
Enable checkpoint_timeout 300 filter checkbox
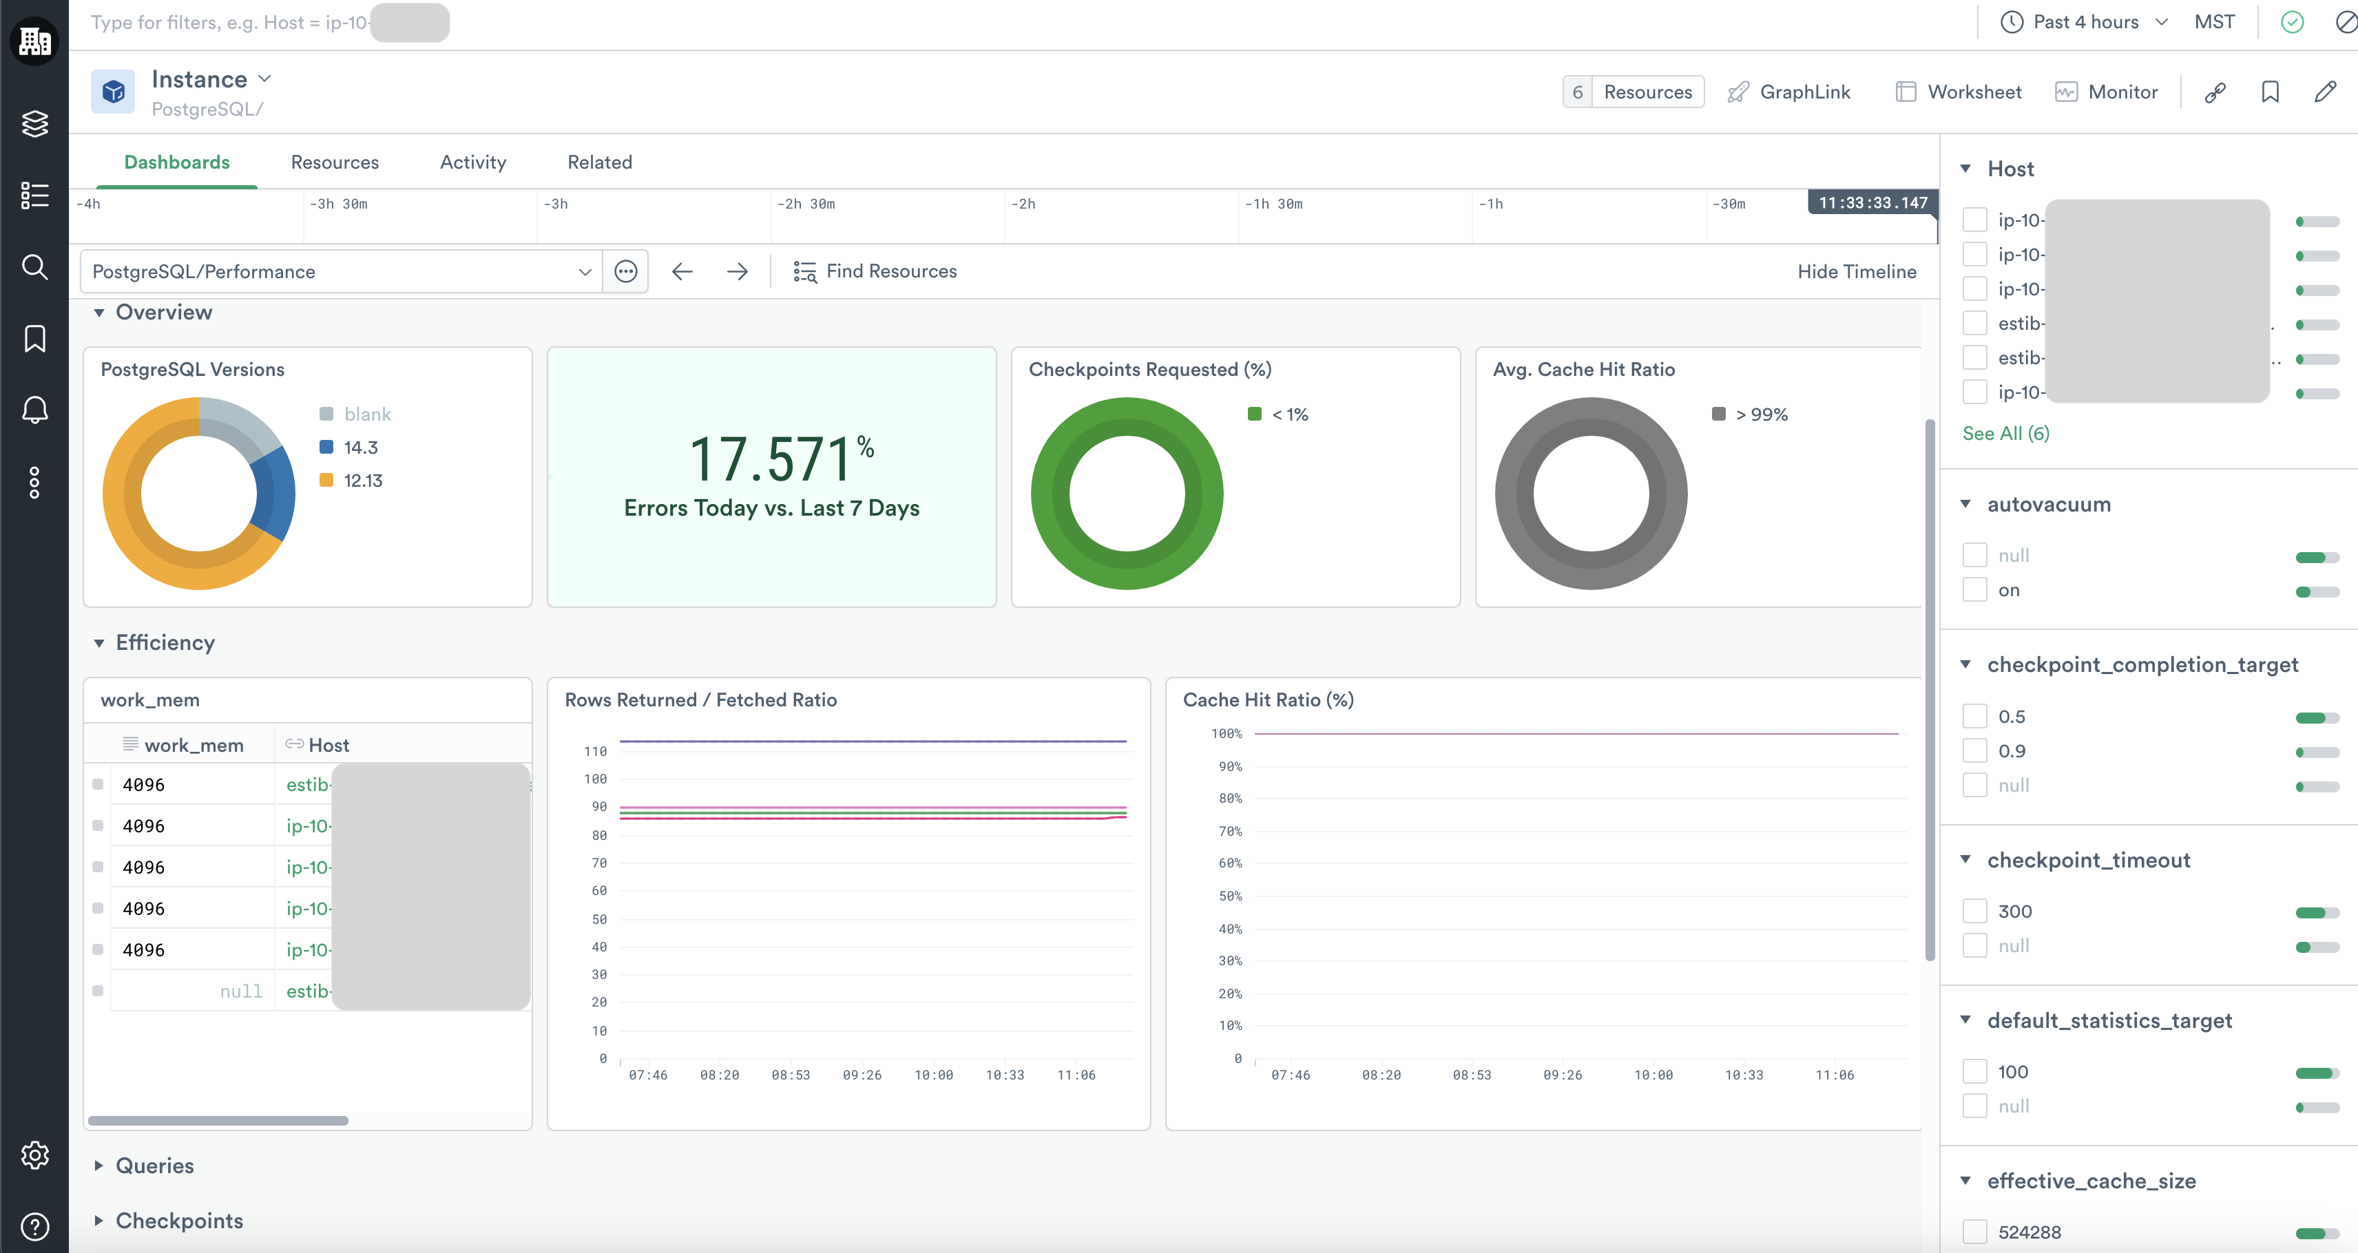pyautogui.click(x=1974, y=912)
